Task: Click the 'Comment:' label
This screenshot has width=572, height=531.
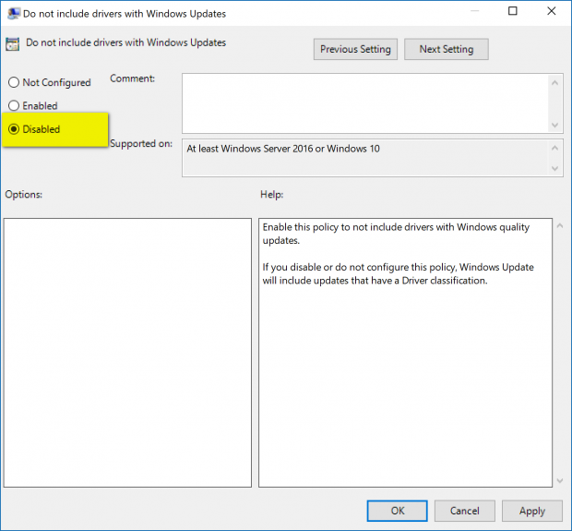Action: [133, 78]
